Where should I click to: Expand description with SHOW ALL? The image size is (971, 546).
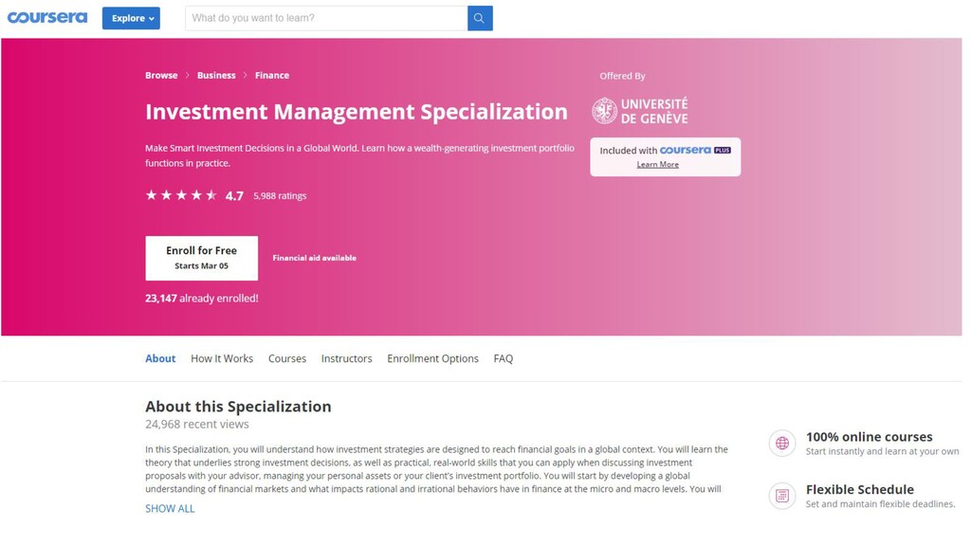pyautogui.click(x=170, y=508)
